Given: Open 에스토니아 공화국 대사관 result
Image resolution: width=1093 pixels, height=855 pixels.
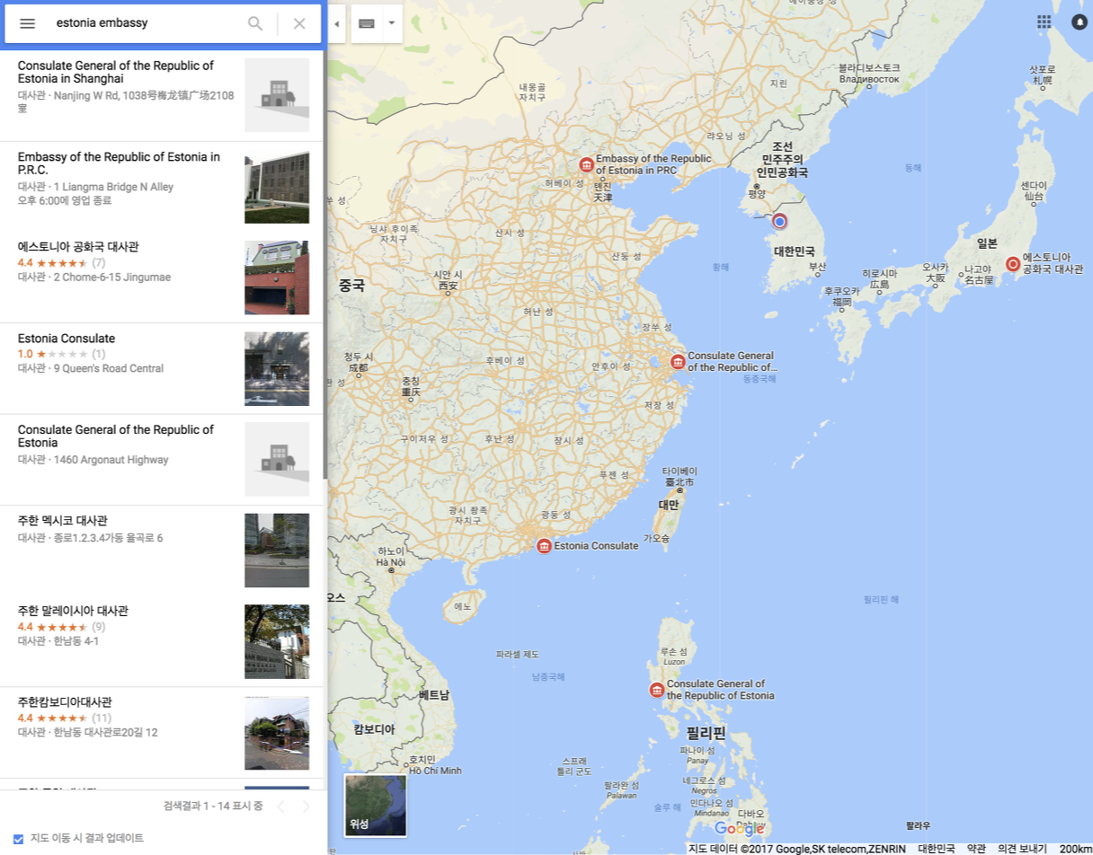Looking at the screenshot, I should click(x=162, y=278).
